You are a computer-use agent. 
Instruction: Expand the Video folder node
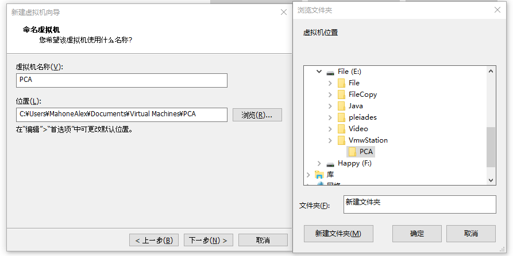tap(330, 129)
